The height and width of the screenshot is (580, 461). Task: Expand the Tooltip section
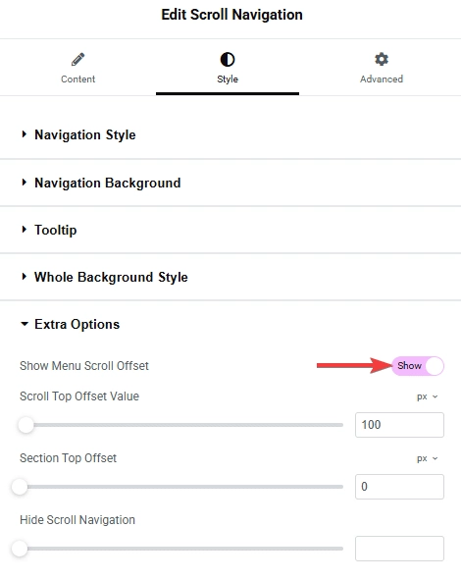point(230,230)
